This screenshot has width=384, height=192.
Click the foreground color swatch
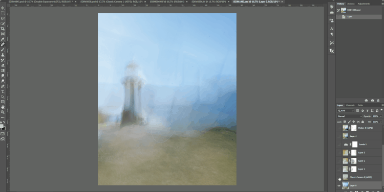coord(2,126)
